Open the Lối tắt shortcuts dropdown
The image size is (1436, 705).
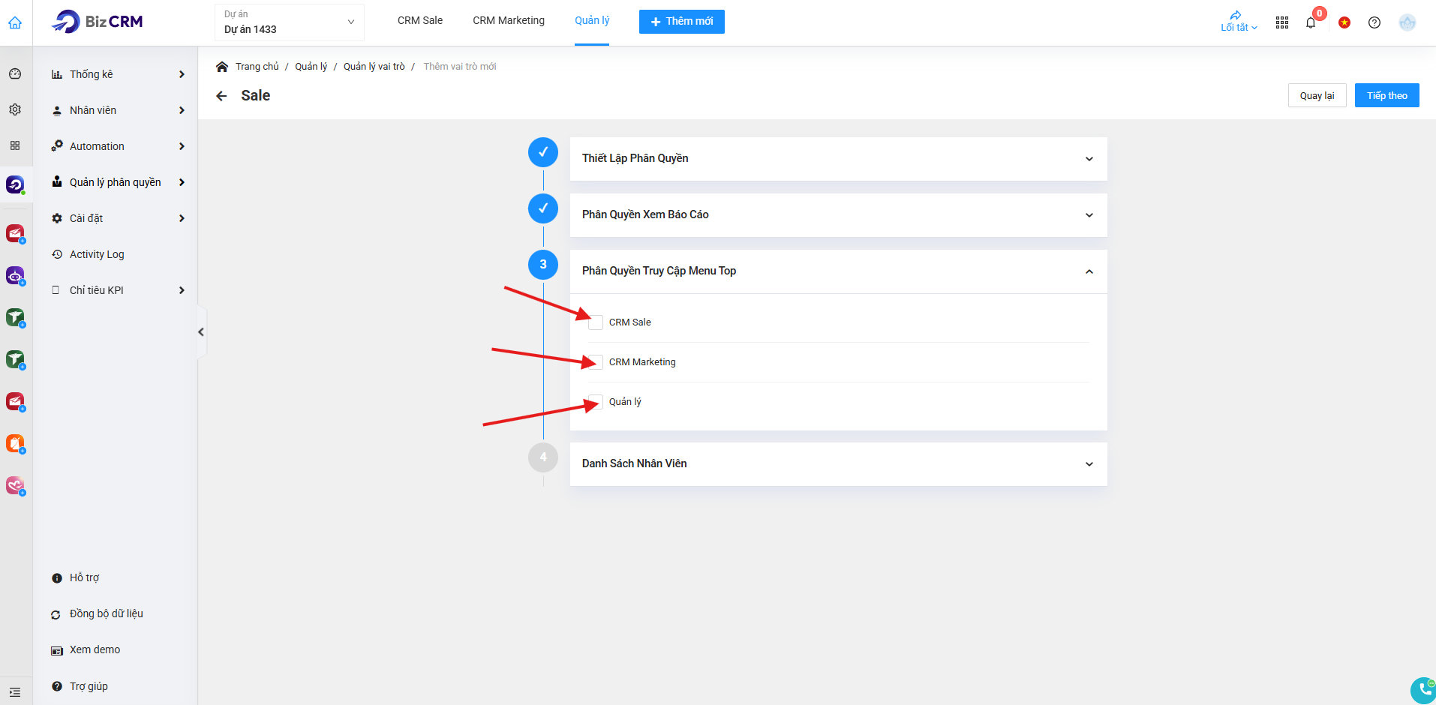point(1239,21)
